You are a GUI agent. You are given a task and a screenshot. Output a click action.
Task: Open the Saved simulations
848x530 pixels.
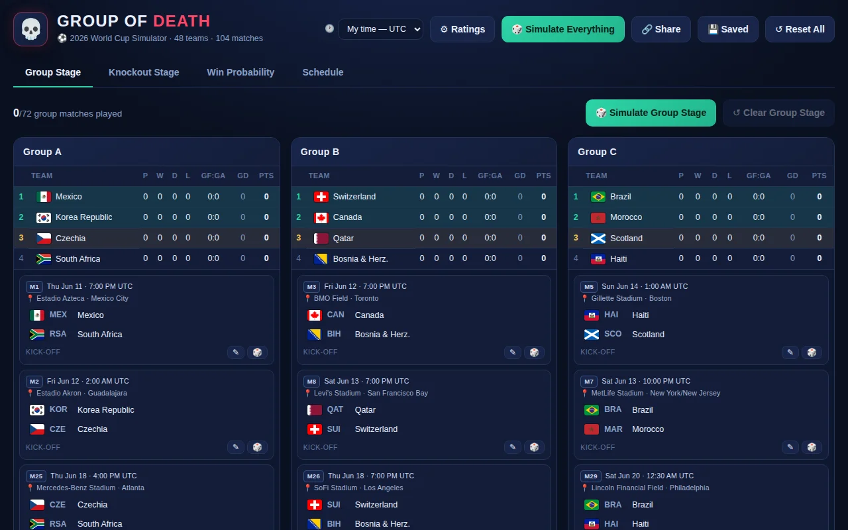728,29
